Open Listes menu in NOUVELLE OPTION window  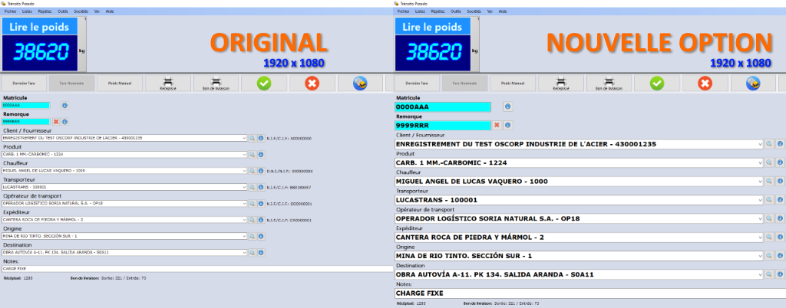(x=420, y=11)
